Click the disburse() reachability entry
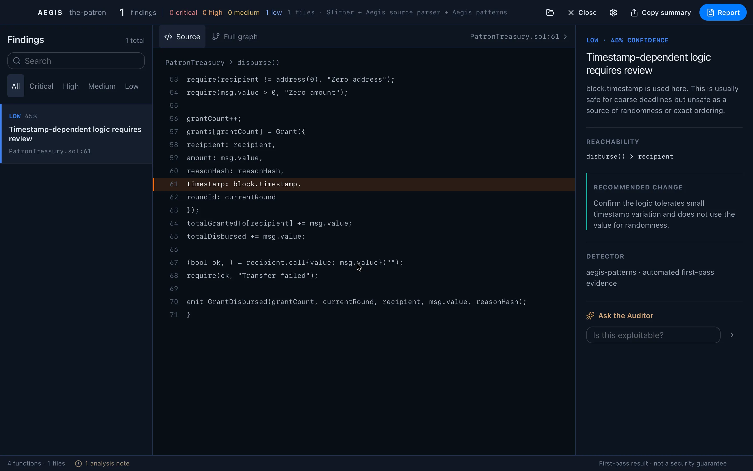 point(606,156)
